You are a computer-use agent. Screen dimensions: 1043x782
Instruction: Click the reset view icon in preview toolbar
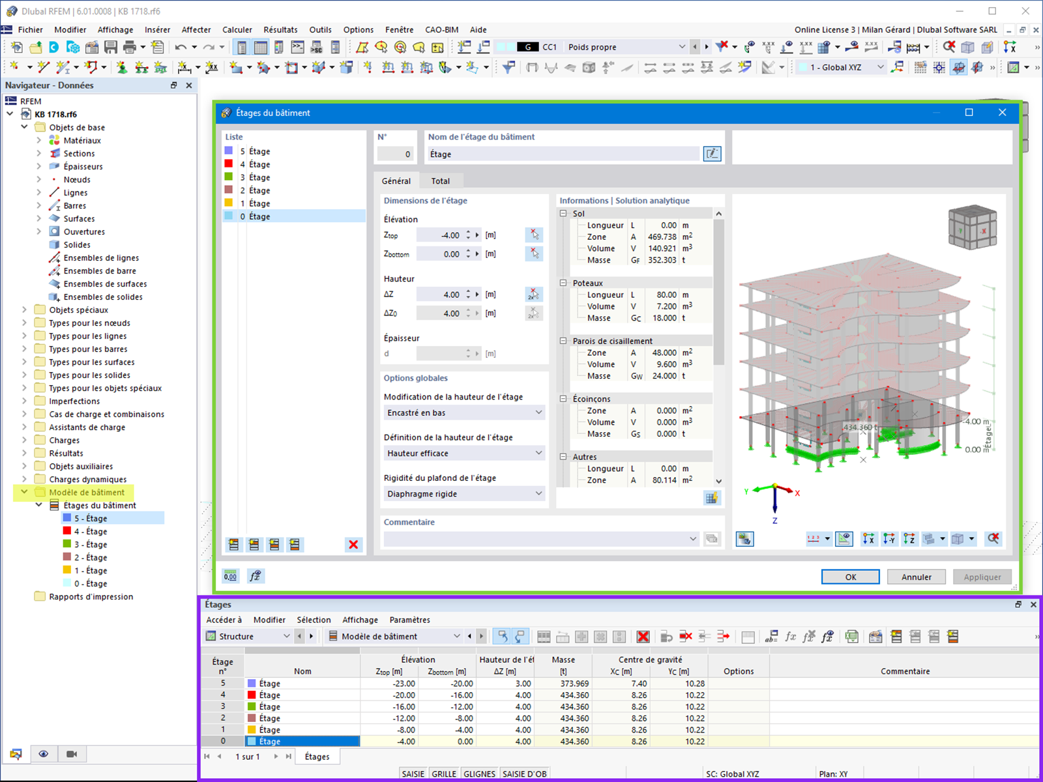[x=993, y=539]
